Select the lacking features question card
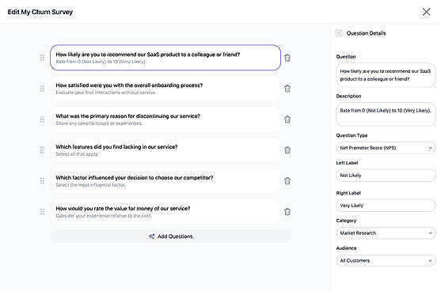 coord(165,150)
